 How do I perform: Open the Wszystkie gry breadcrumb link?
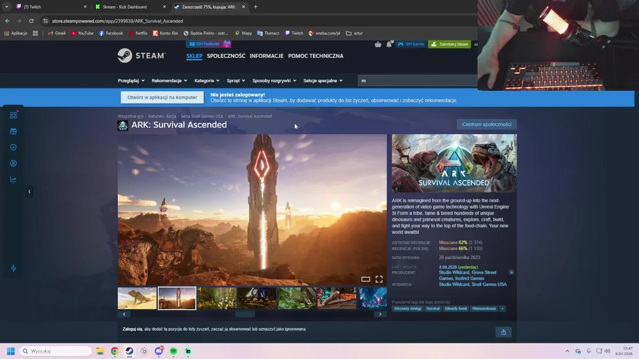coord(130,116)
